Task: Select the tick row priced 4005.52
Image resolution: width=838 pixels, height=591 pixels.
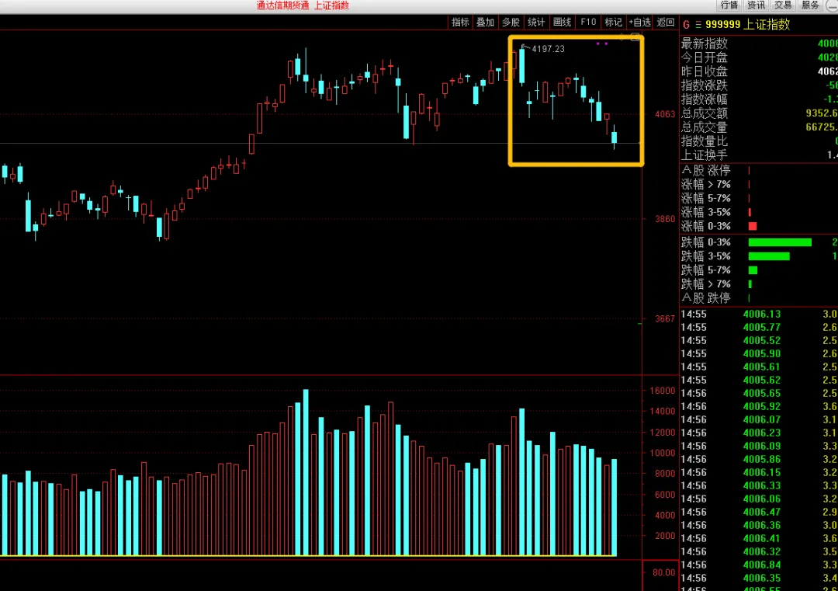Action: (759, 340)
